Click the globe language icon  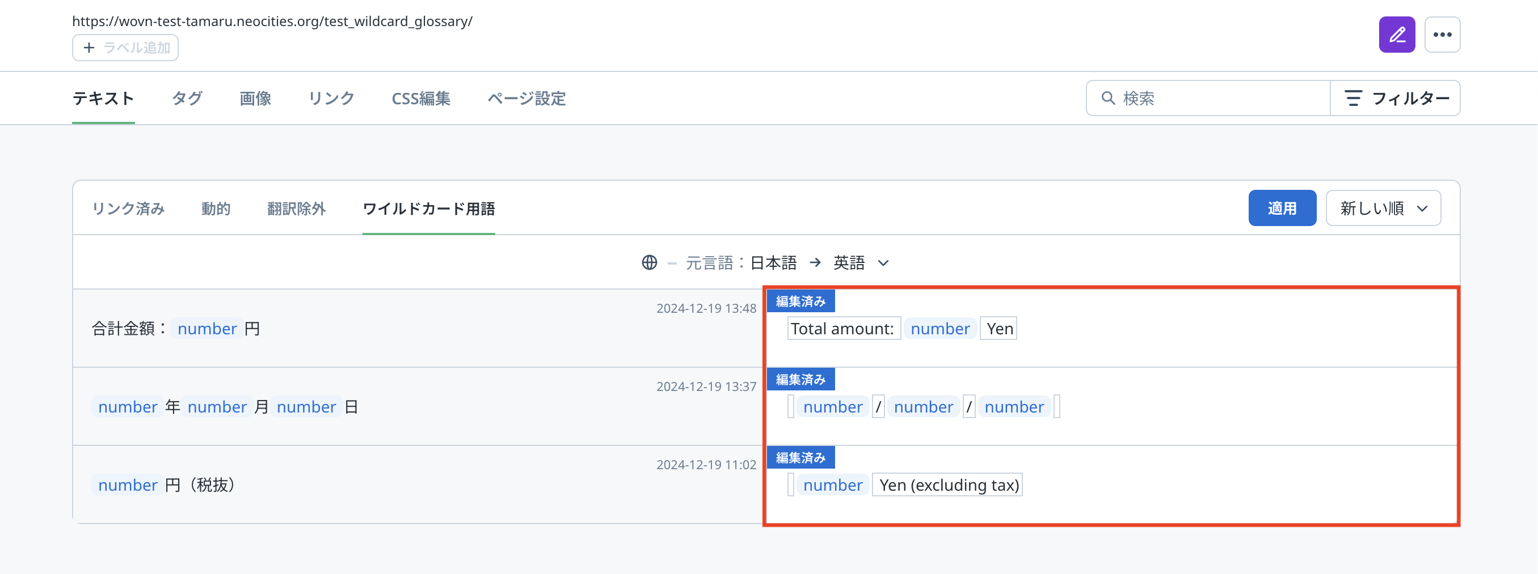(649, 262)
